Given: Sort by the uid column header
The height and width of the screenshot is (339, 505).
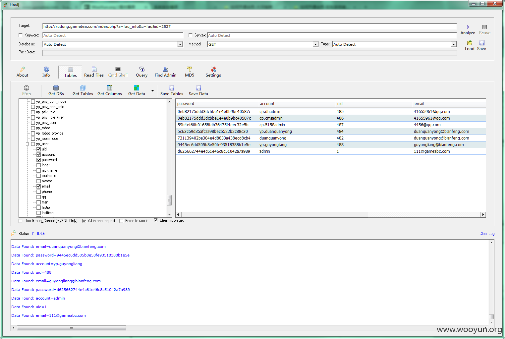Looking at the screenshot, I should (373, 104).
